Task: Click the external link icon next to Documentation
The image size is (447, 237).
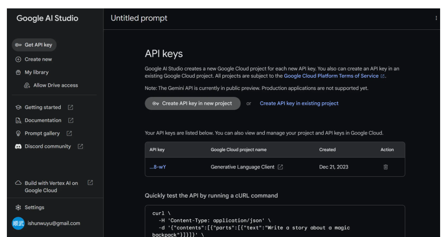Action: tap(71, 121)
